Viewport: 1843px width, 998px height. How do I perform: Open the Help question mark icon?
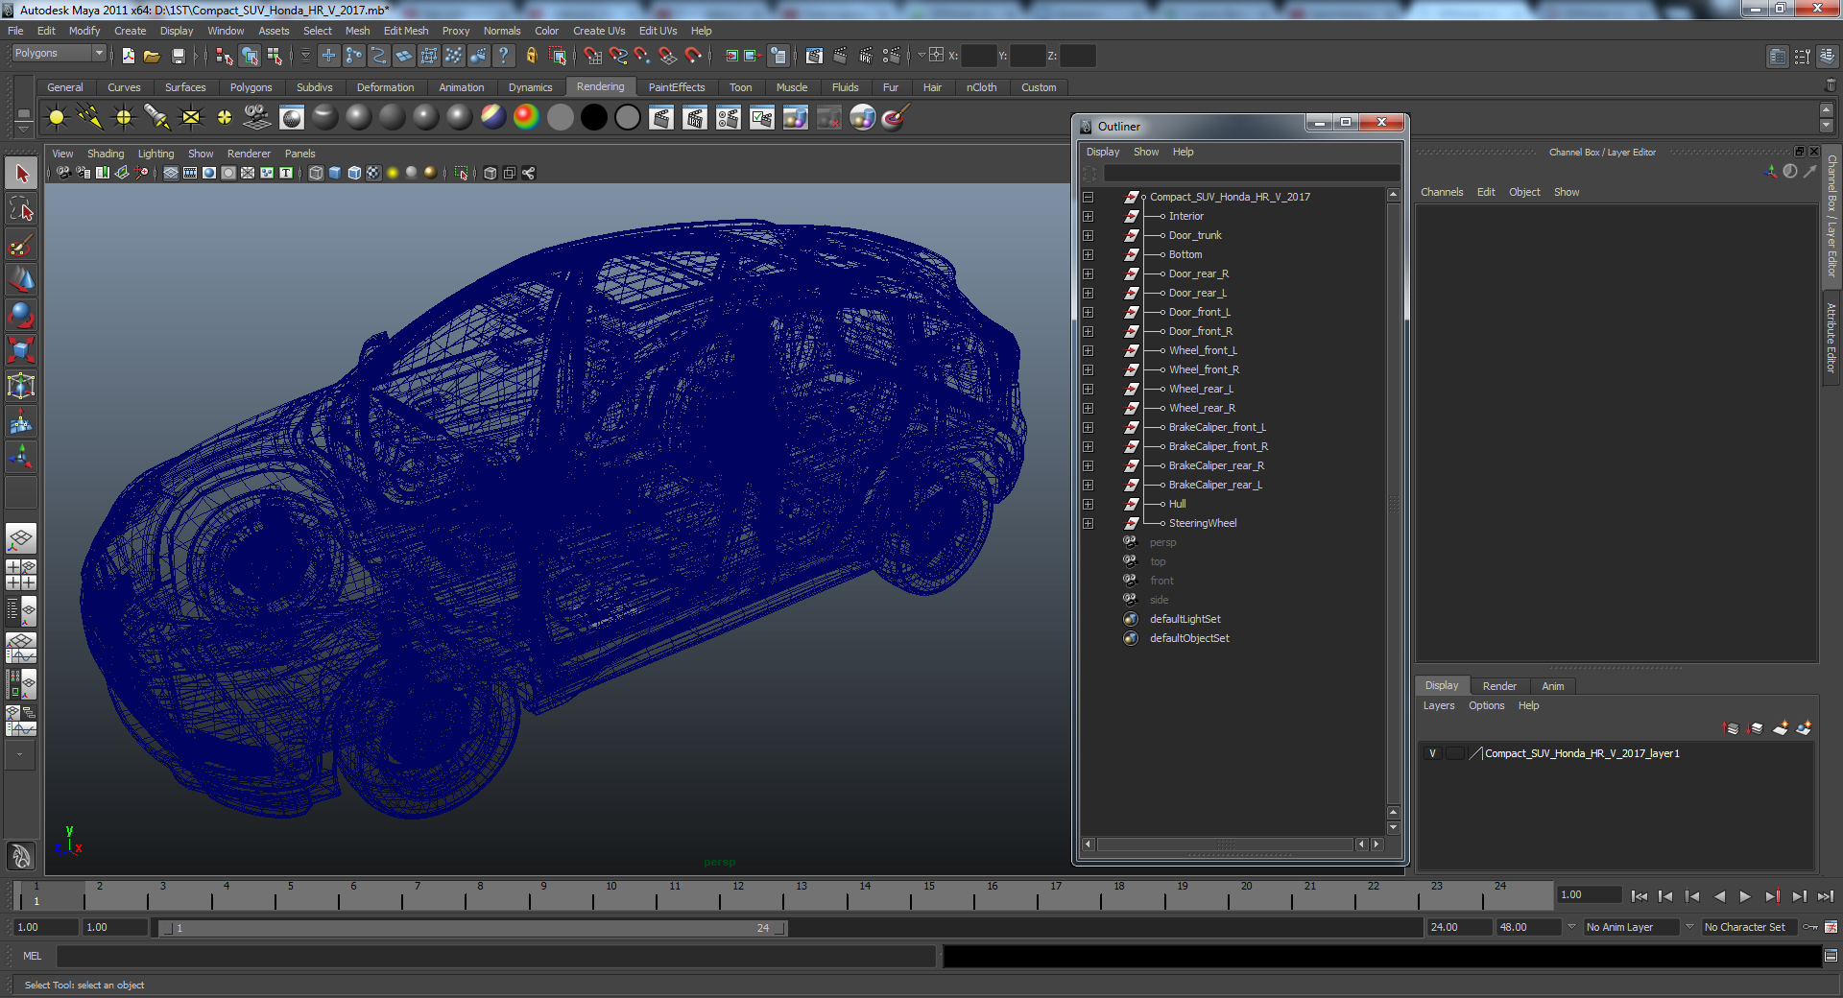[x=503, y=57]
